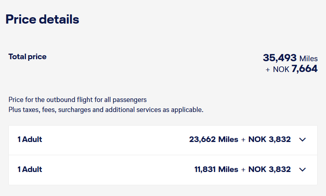Select NOK 3,832 in the 23,662 Miles row
This screenshot has width=326, height=196.
pyautogui.click(x=269, y=140)
